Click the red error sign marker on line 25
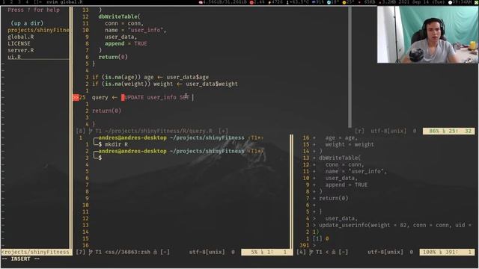This screenshot has width=479, height=269. coord(76,98)
